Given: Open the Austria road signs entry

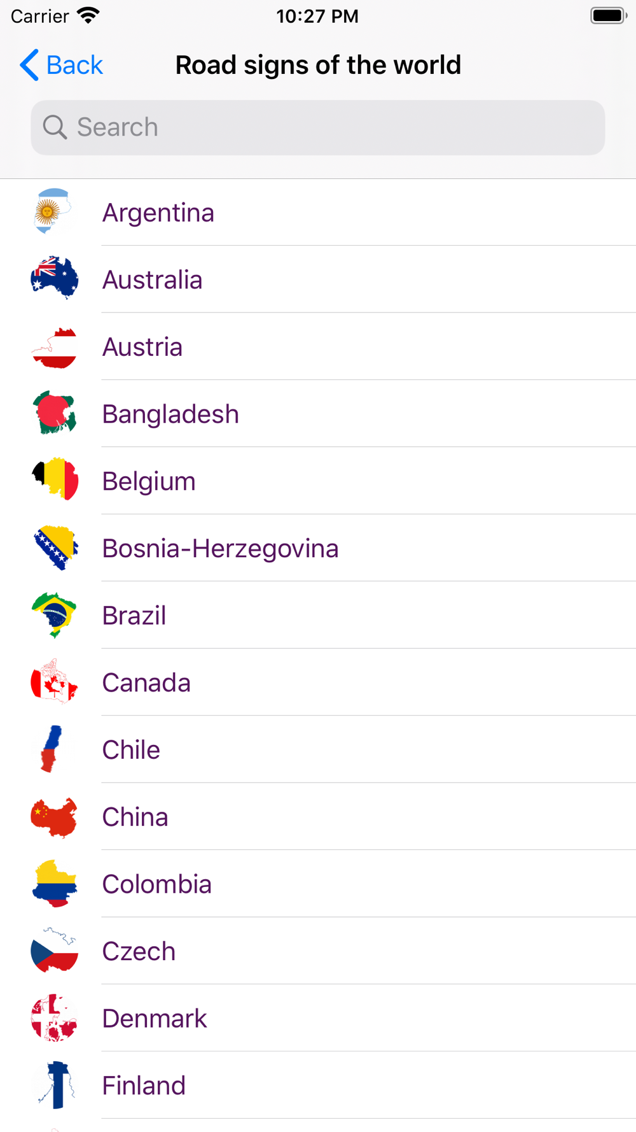Looking at the screenshot, I should click(x=318, y=346).
